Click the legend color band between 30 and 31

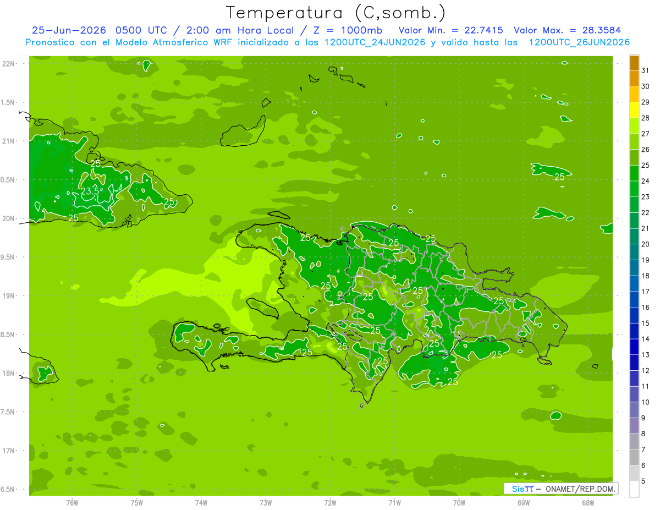coord(634,78)
